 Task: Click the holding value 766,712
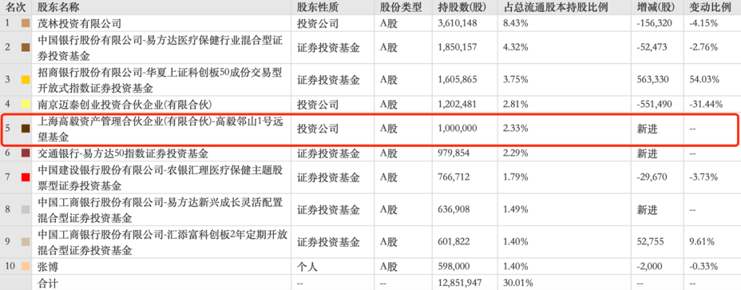click(454, 177)
